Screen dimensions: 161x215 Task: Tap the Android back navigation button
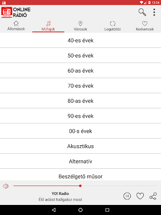click(54, 210)
